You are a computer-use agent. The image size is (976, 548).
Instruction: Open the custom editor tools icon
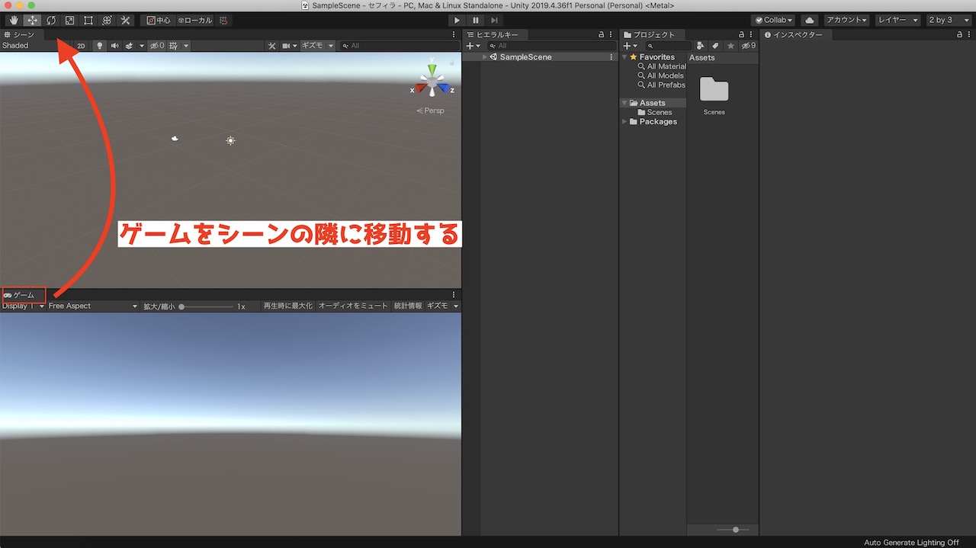pyautogui.click(x=124, y=20)
